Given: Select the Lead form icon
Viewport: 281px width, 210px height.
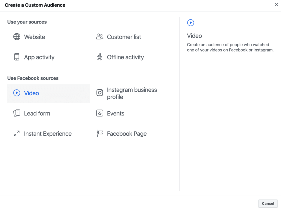Looking at the screenshot, I should point(17,113).
